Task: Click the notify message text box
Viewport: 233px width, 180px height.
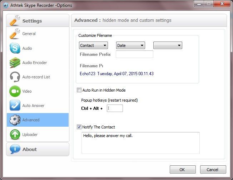Action: point(140,143)
